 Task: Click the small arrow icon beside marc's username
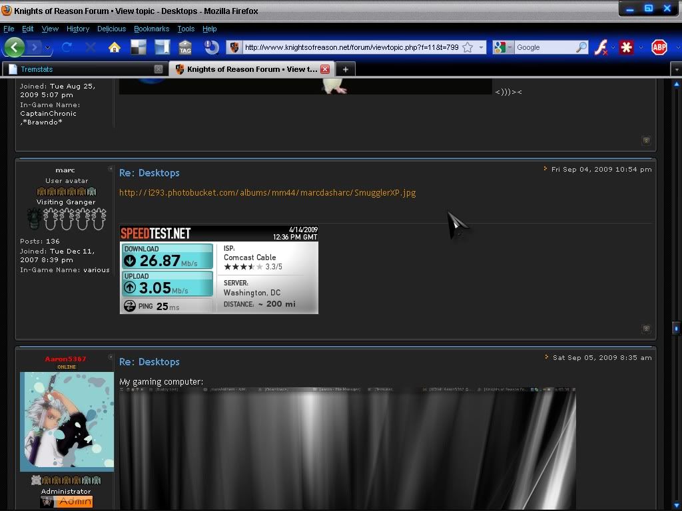pyautogui.click(x=111, y=168)
